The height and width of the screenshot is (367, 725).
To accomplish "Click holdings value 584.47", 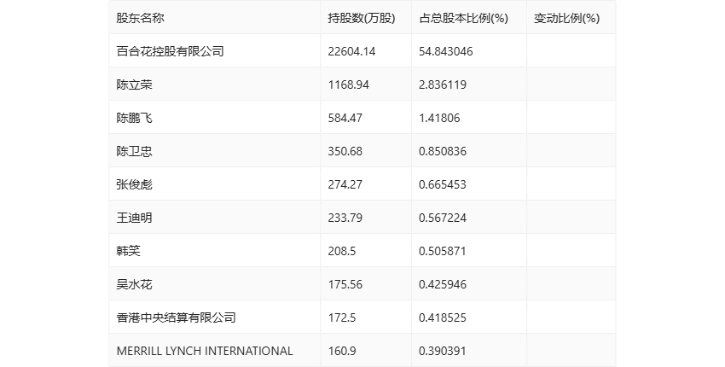I will pos(345,118).
